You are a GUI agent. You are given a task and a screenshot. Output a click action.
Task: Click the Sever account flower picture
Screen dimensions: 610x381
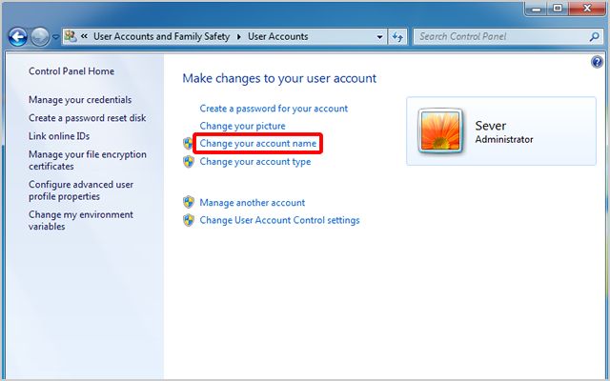point(441,130)
